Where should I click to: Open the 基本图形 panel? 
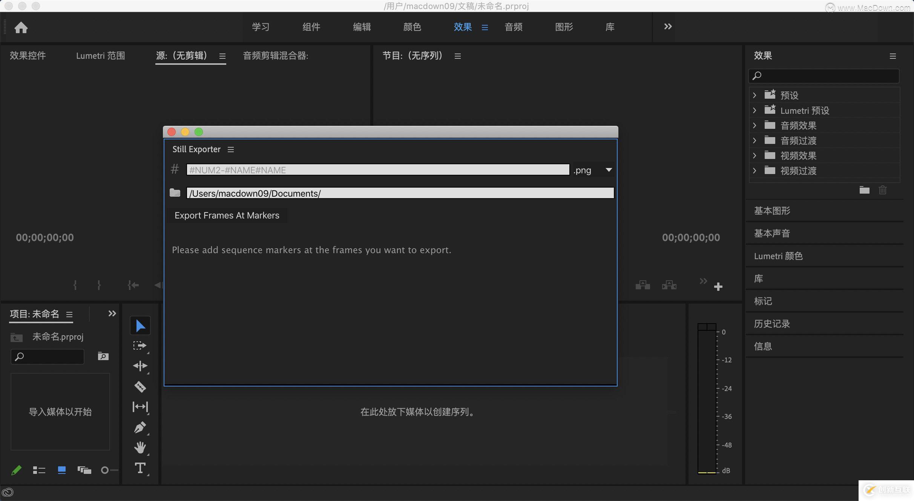[772, 211]
